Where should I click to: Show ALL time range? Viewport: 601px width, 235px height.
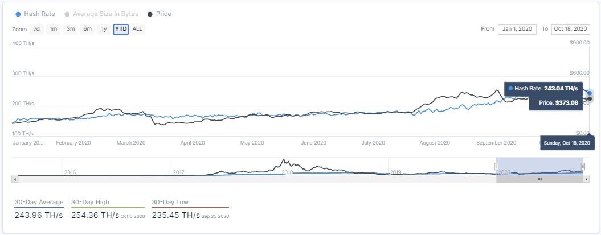pos(137,29)
